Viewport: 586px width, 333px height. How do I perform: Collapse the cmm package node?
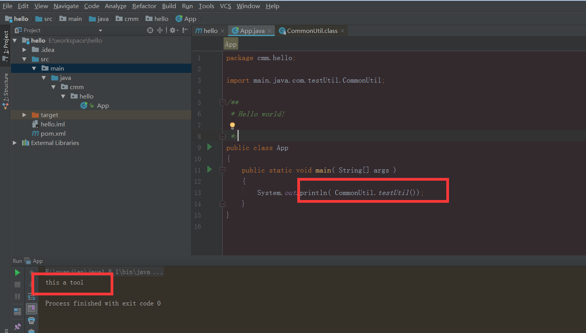[54, 87]
